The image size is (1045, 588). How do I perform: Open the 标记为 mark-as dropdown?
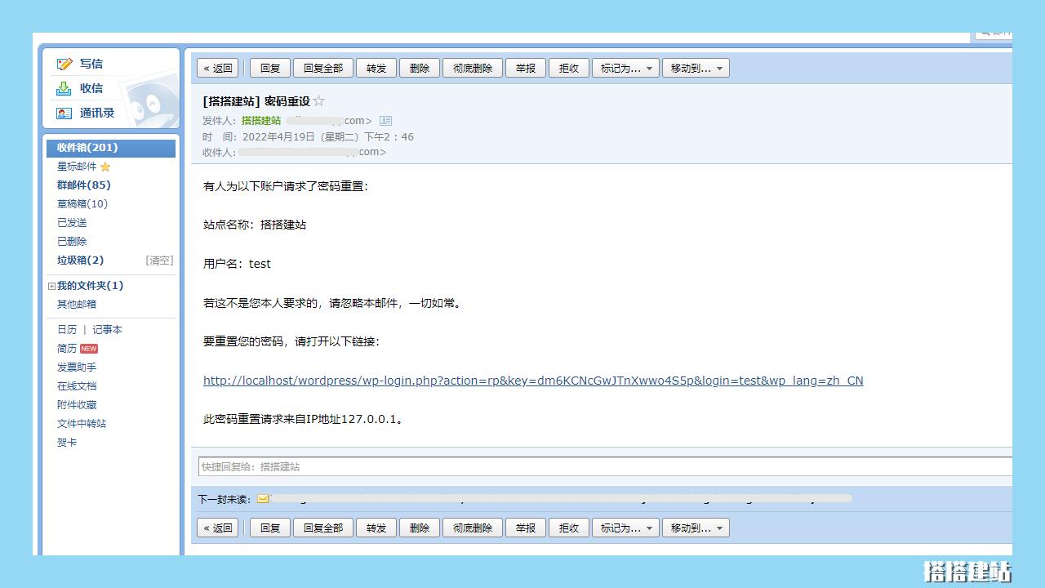point(625,68)
